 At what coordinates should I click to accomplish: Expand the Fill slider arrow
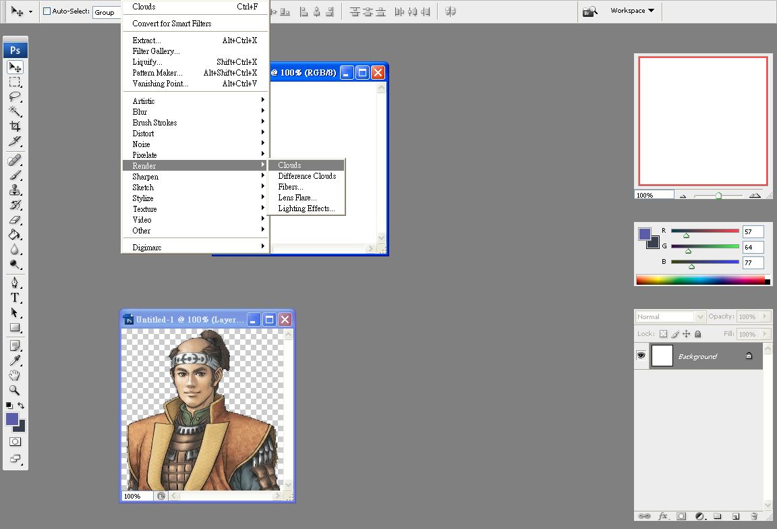tap(765, 334)
